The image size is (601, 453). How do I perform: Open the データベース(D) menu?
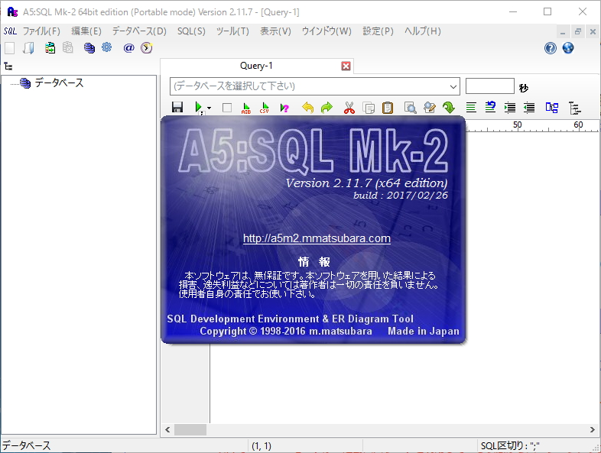139,31
